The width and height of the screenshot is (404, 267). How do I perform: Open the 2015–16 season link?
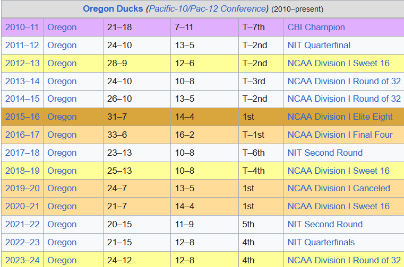click(x=22, y=117)
